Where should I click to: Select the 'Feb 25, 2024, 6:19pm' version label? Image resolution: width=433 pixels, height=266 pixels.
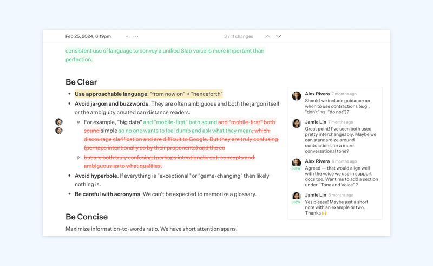[88, 36]
